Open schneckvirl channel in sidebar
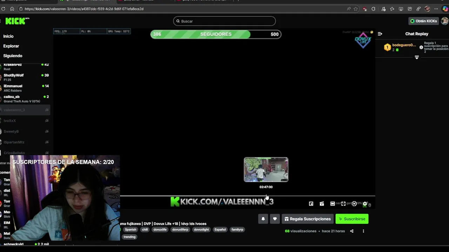449x252 pixels. 25,244
